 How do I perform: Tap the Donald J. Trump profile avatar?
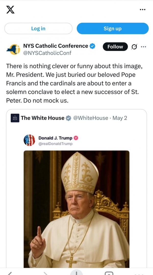point(29,140)
